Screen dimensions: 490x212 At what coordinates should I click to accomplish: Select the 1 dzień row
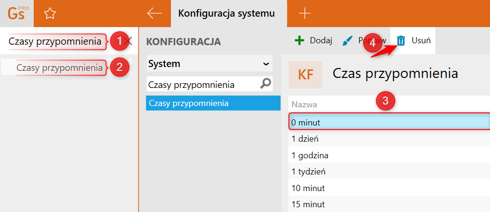(x=388, y=139)
